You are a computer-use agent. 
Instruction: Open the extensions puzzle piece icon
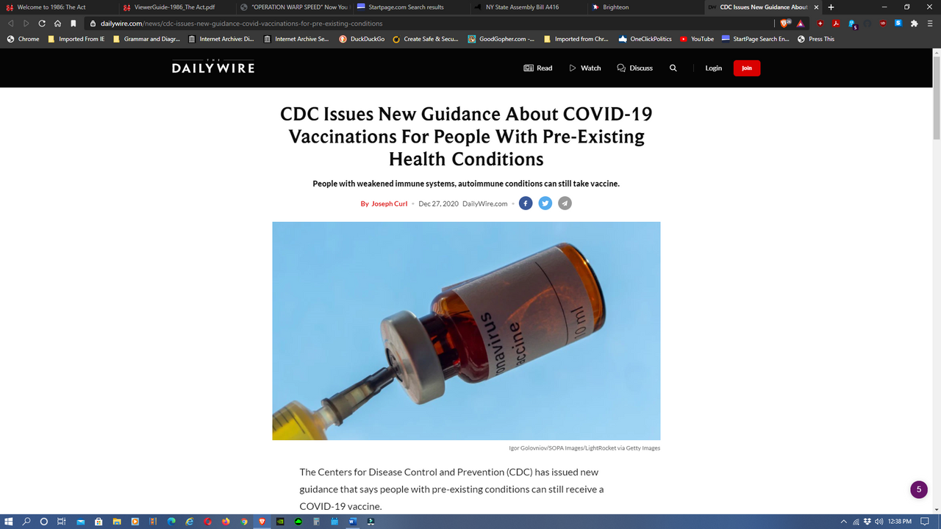coord(915,24)
